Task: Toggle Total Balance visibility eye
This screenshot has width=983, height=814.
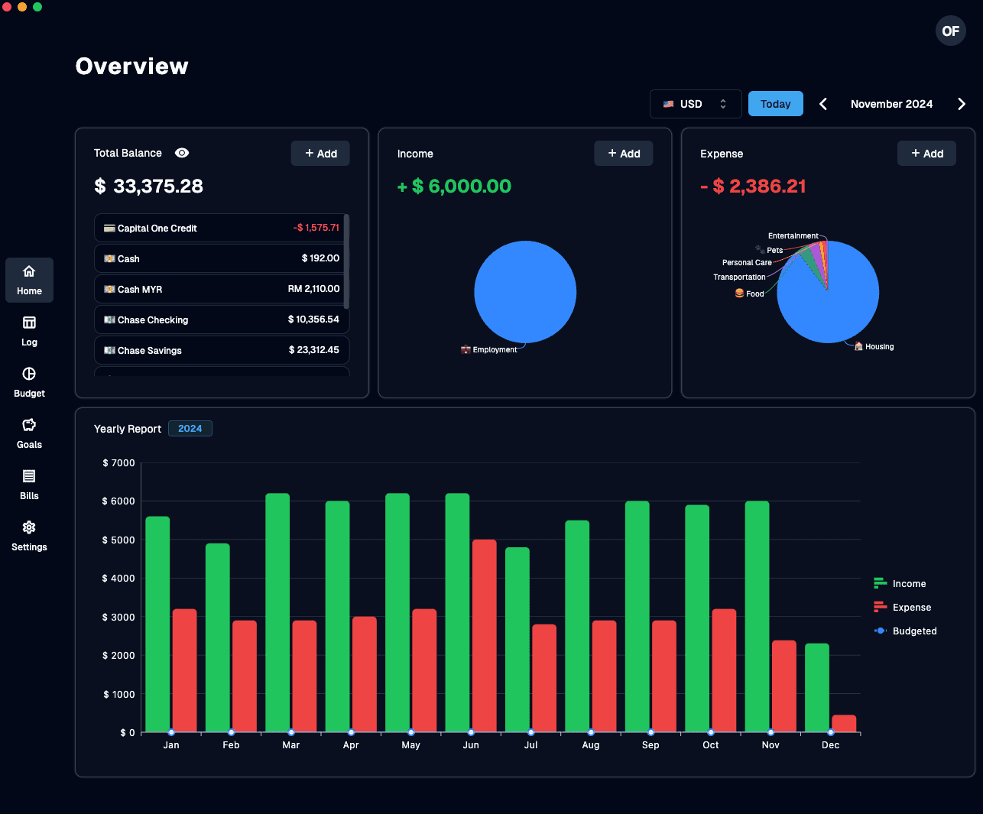Action: pos(182,153)
